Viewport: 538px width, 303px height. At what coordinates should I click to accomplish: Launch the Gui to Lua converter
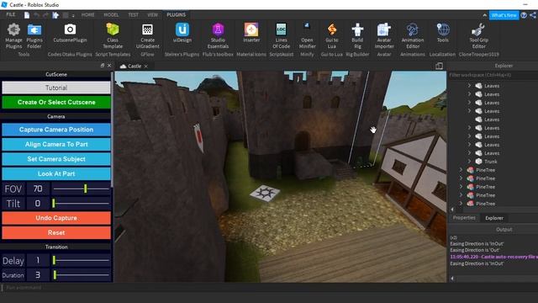click(x=332, y=36)
